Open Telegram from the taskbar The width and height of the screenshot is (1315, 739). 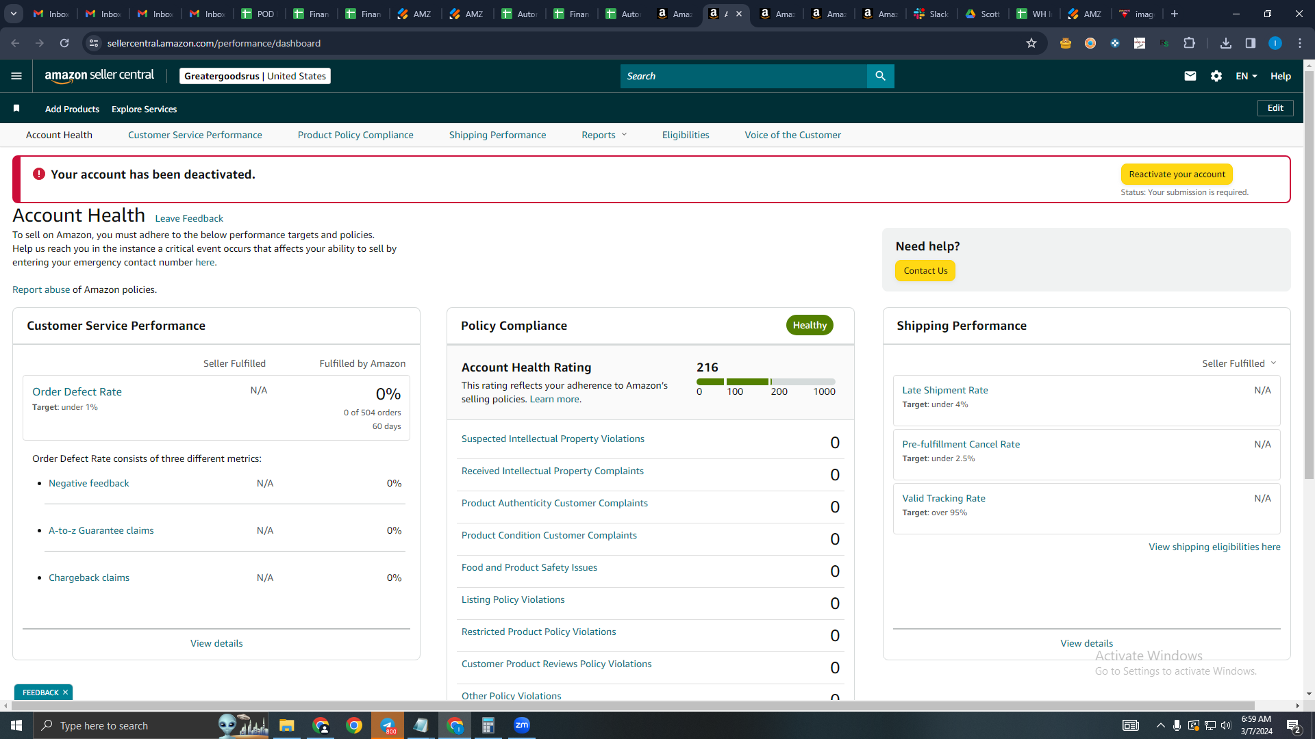[388, 725]
